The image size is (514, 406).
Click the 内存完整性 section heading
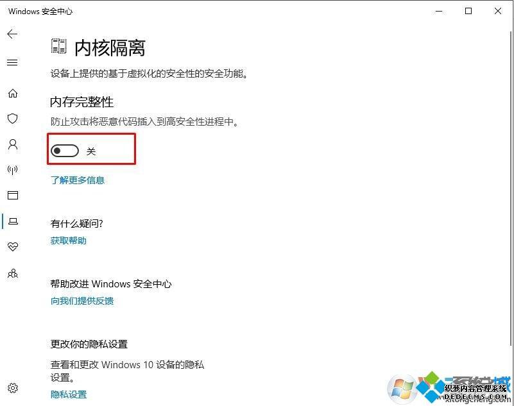[x=81, y=102]
